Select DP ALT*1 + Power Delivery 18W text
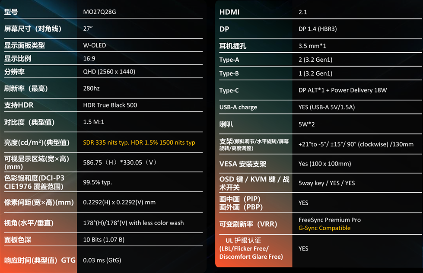This screenshot has height=273, width=423. 343,90
